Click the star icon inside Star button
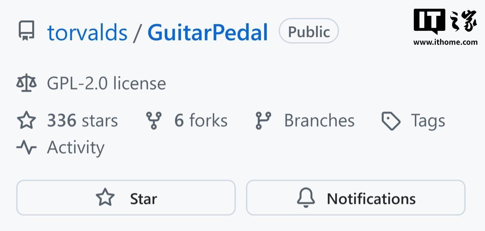 tap(105, 197)
